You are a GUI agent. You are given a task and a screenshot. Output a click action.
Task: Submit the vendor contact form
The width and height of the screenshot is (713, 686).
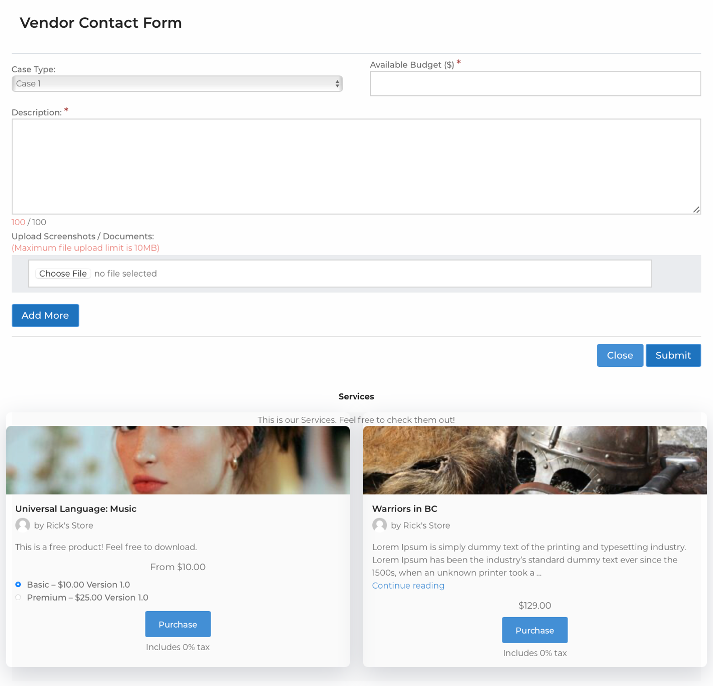coord(673,355)
